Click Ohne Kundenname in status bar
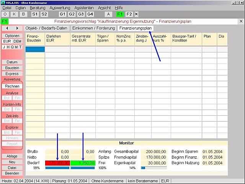 tap(107, 181)
